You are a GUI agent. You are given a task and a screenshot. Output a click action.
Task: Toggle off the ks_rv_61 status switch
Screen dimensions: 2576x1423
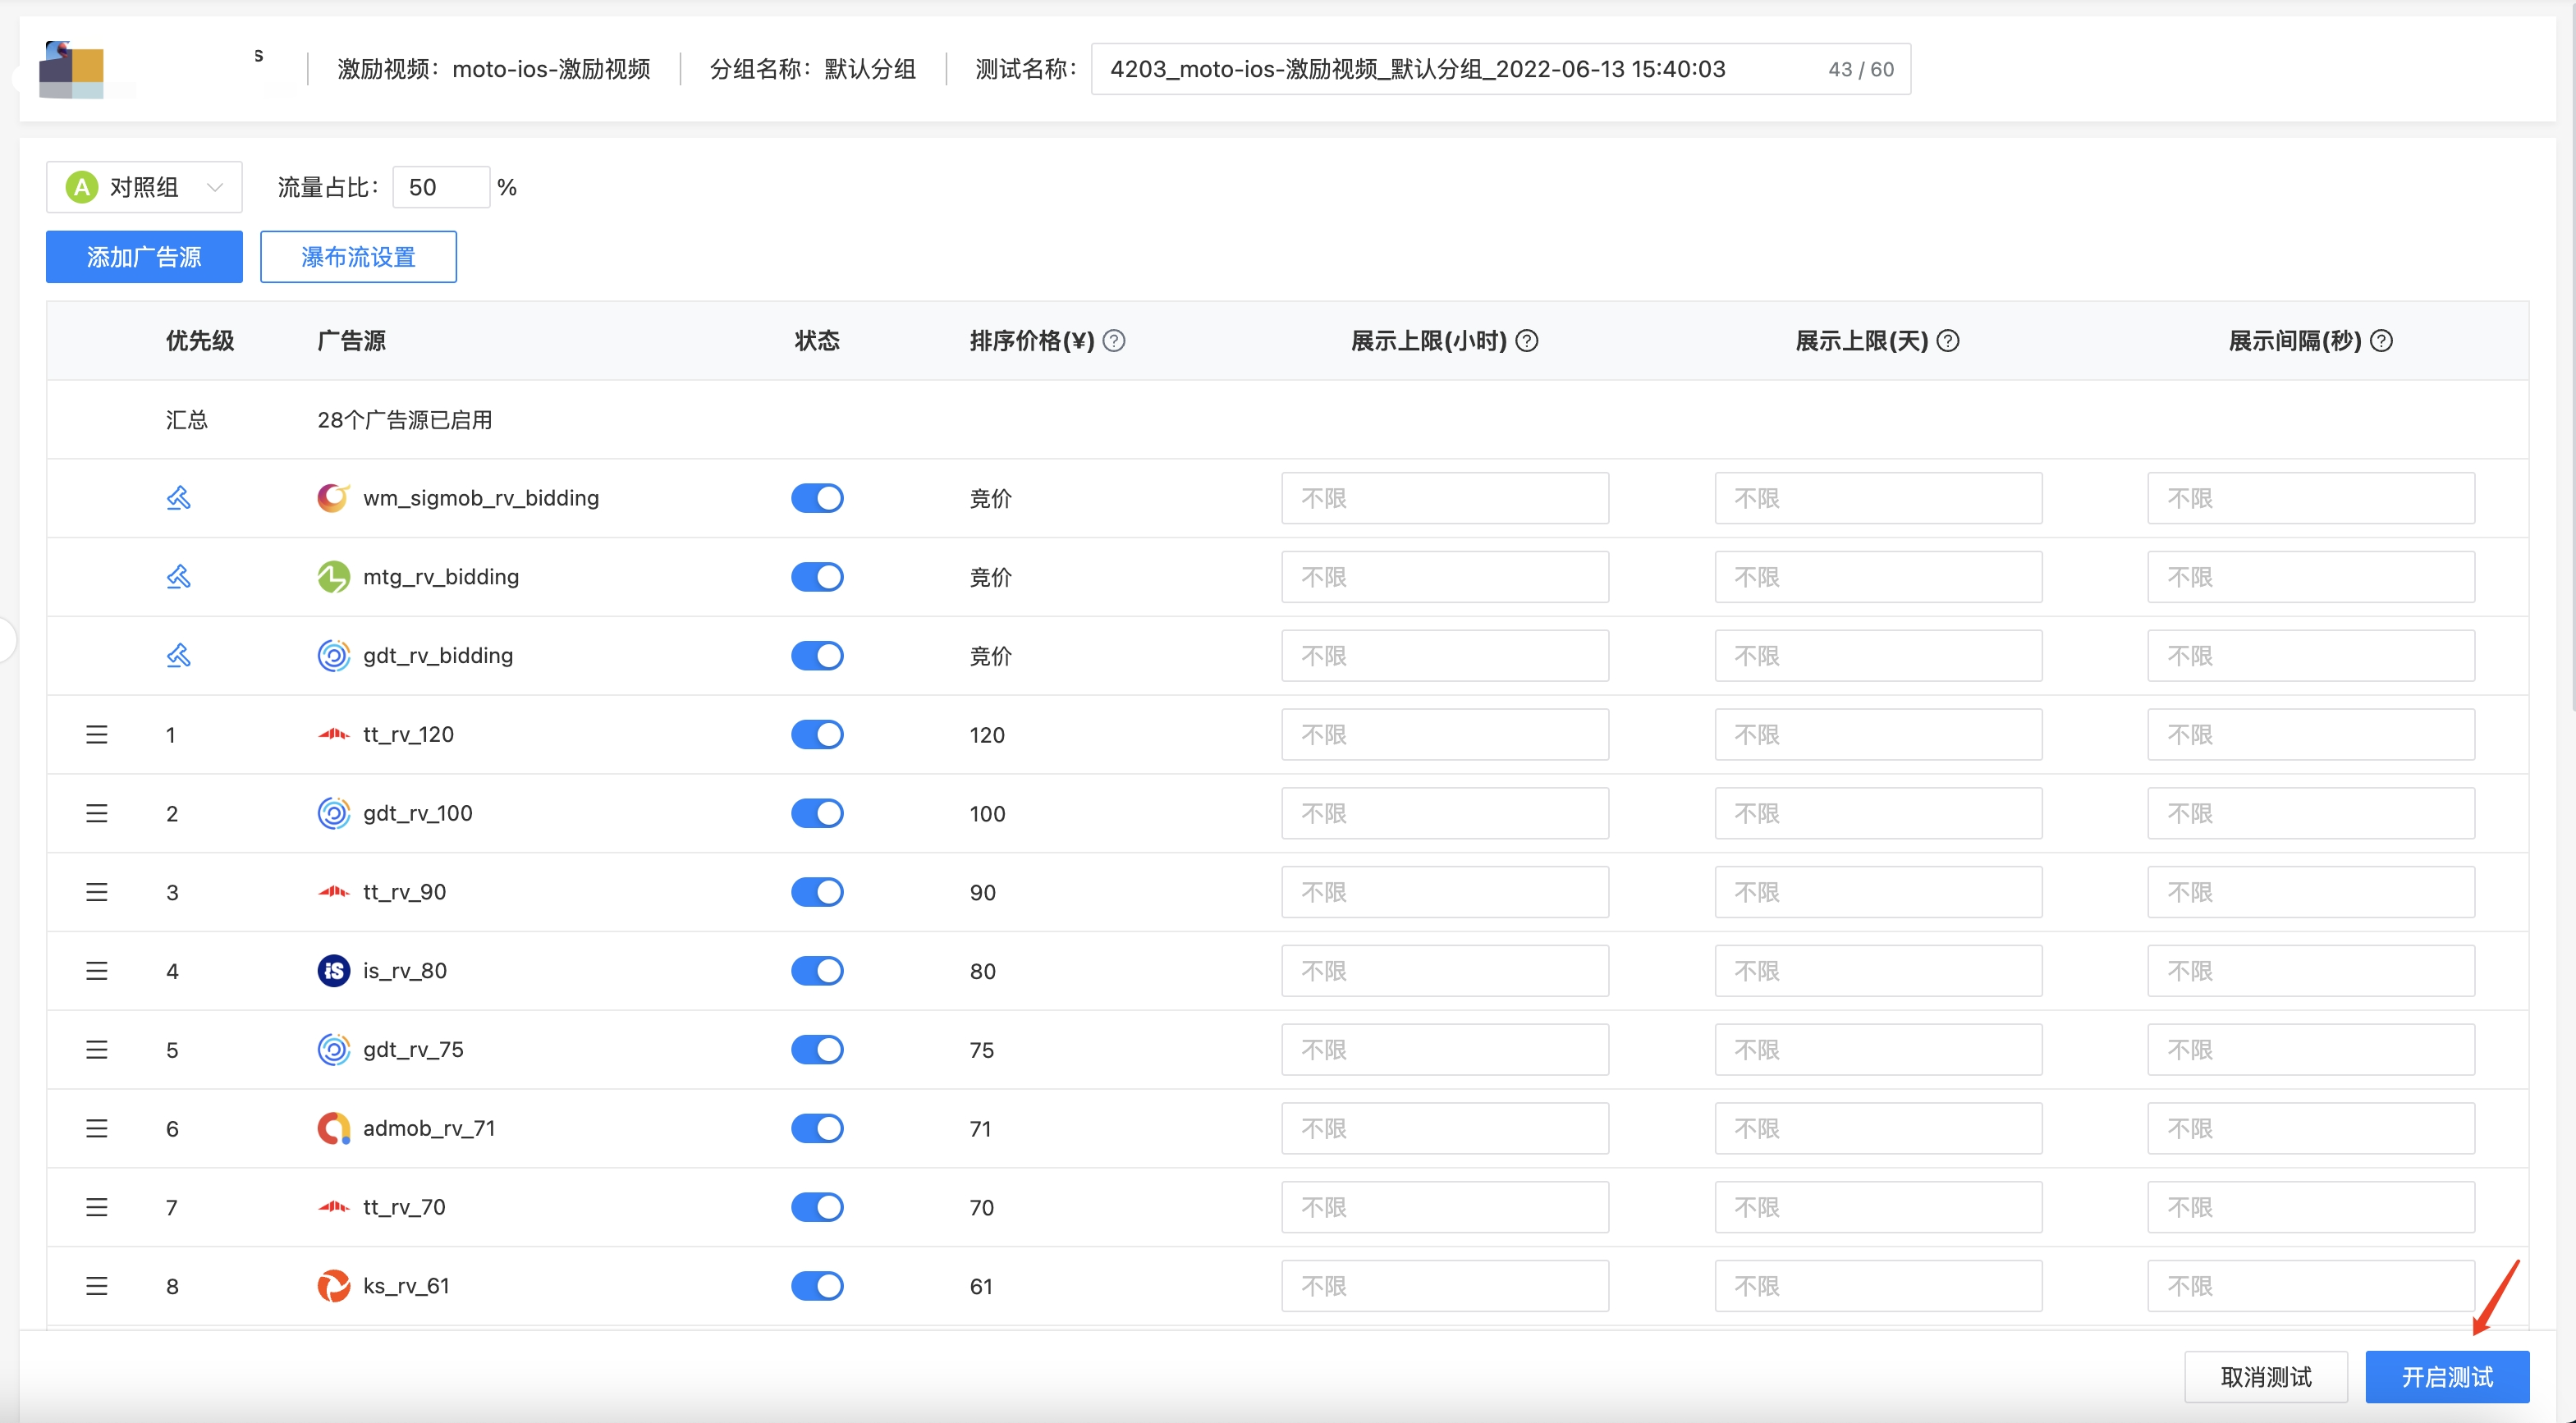pos(817,1285)
